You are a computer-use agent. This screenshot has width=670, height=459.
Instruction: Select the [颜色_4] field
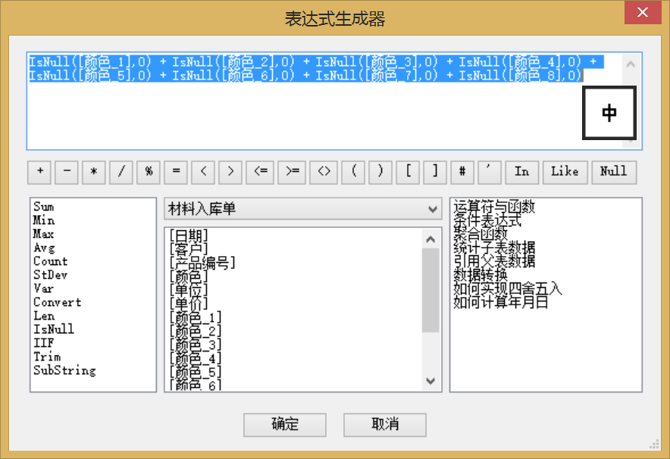click(196, 358)
